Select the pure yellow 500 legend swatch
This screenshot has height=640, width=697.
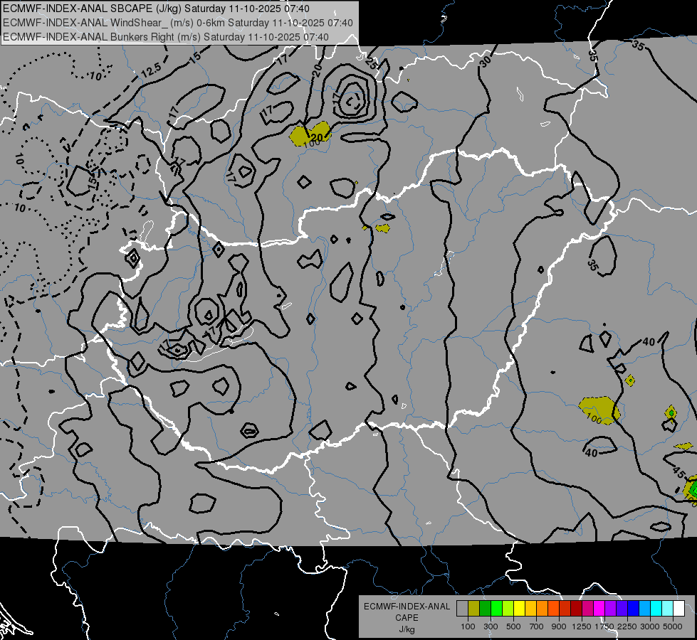519,608
